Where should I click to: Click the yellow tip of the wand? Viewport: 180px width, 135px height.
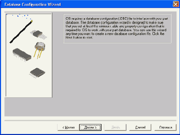pyautogui.click(x=32, y=21)
